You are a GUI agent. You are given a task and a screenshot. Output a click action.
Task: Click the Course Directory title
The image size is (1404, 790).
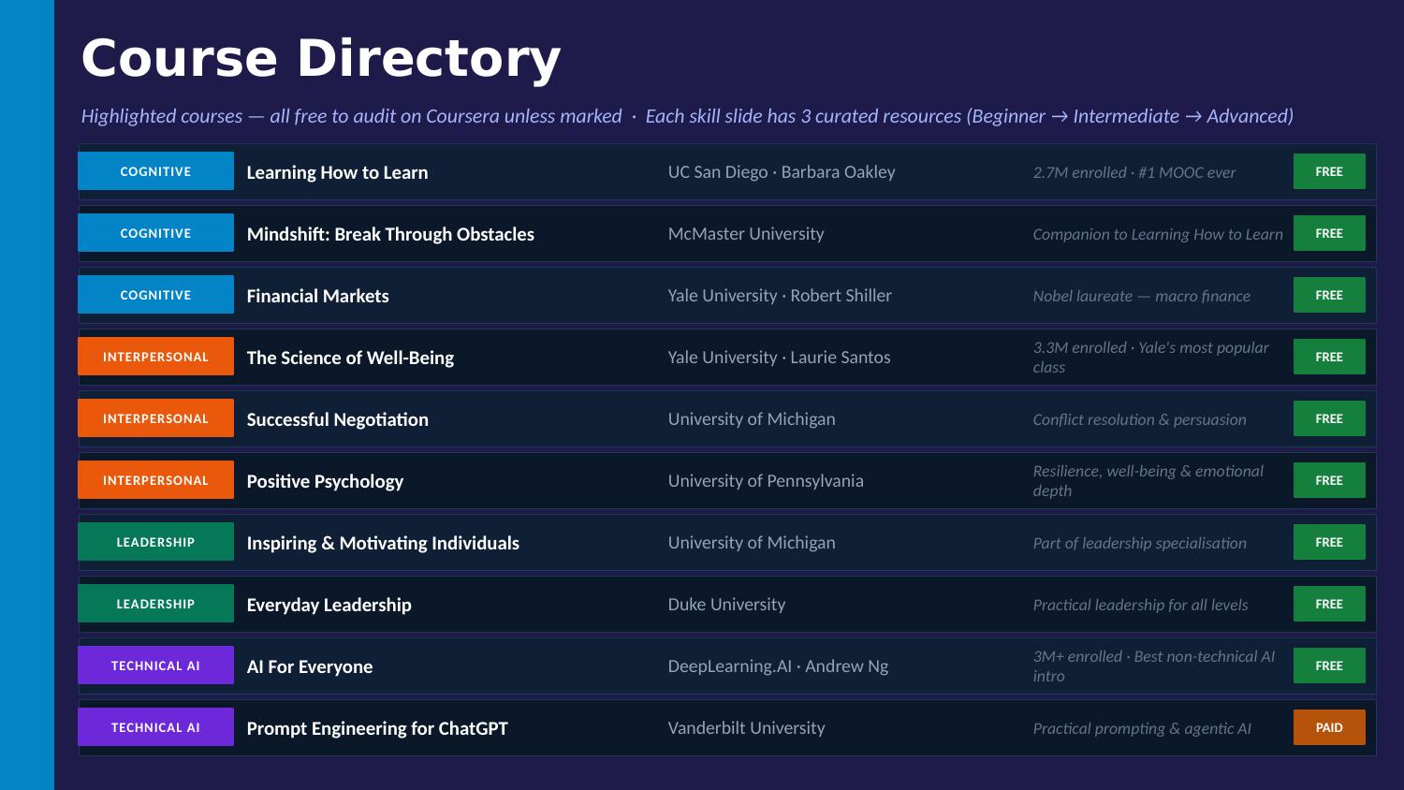click(x=321, y=58)
